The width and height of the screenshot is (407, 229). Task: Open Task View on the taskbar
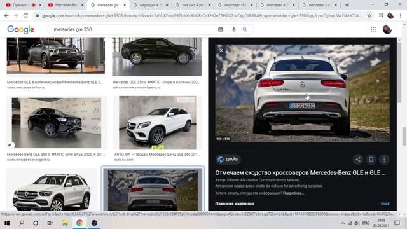click(x=50, y=223)
